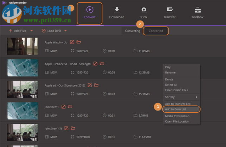Screen dimensions: 226x147
Task: Select the Our Signature (2013) thumbnail
Action: coord(23,89)
